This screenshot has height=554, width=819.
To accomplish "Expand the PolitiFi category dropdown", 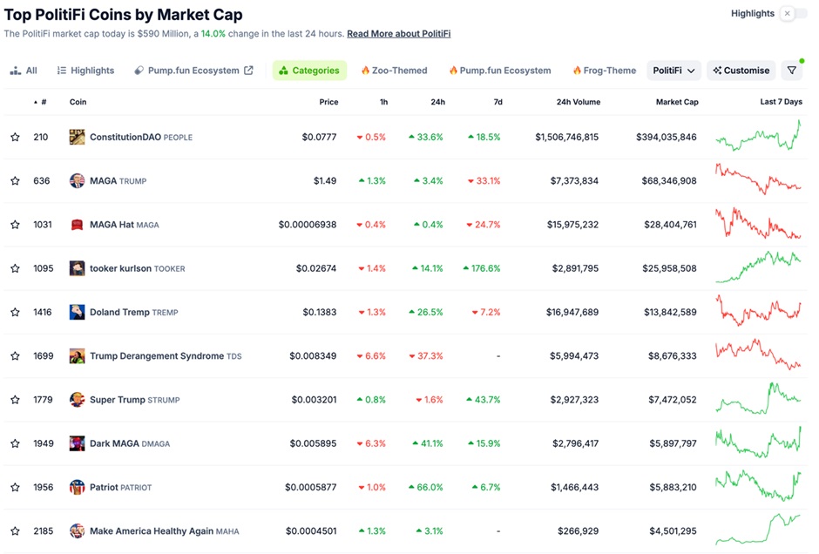I will point(673,71).
